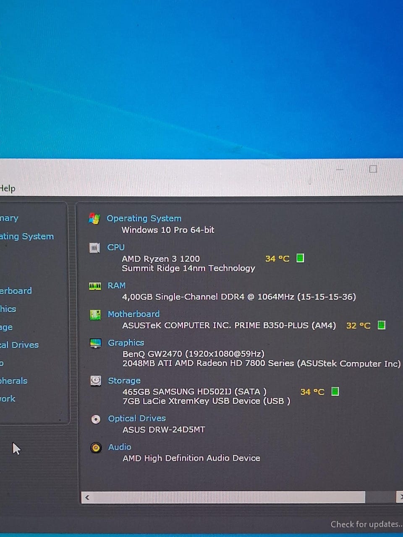Screen dimensions: 403x537
Task: Click the horizontal scrollbar thumb
Action: click(x=229, y=498)
